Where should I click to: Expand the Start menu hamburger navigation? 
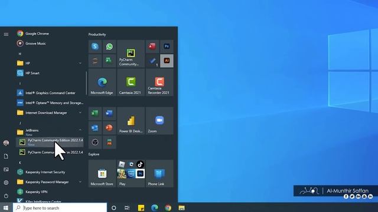point(6,34)
